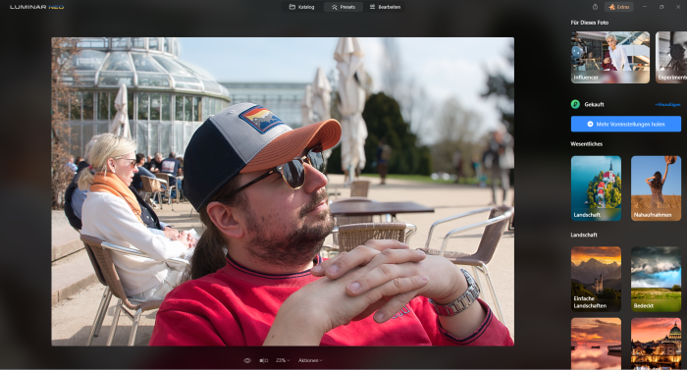687x370 pixels.
Task: Click the 'Wesentliches' section heading
Action: [x=586, y=144]
